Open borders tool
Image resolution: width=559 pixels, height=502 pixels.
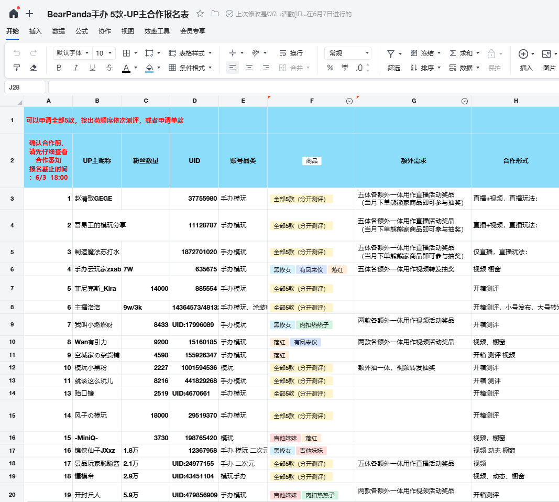coord(126,53)
